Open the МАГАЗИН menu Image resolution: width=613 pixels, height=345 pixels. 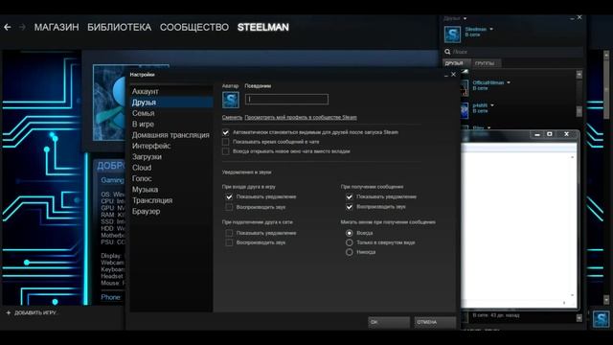(57, 27)
